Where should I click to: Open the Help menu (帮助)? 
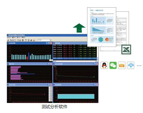point(24,37)
